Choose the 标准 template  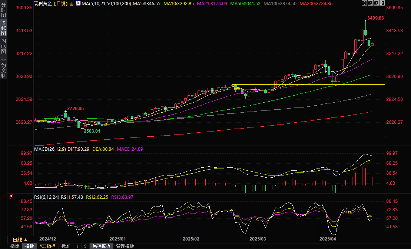(66, 246)
